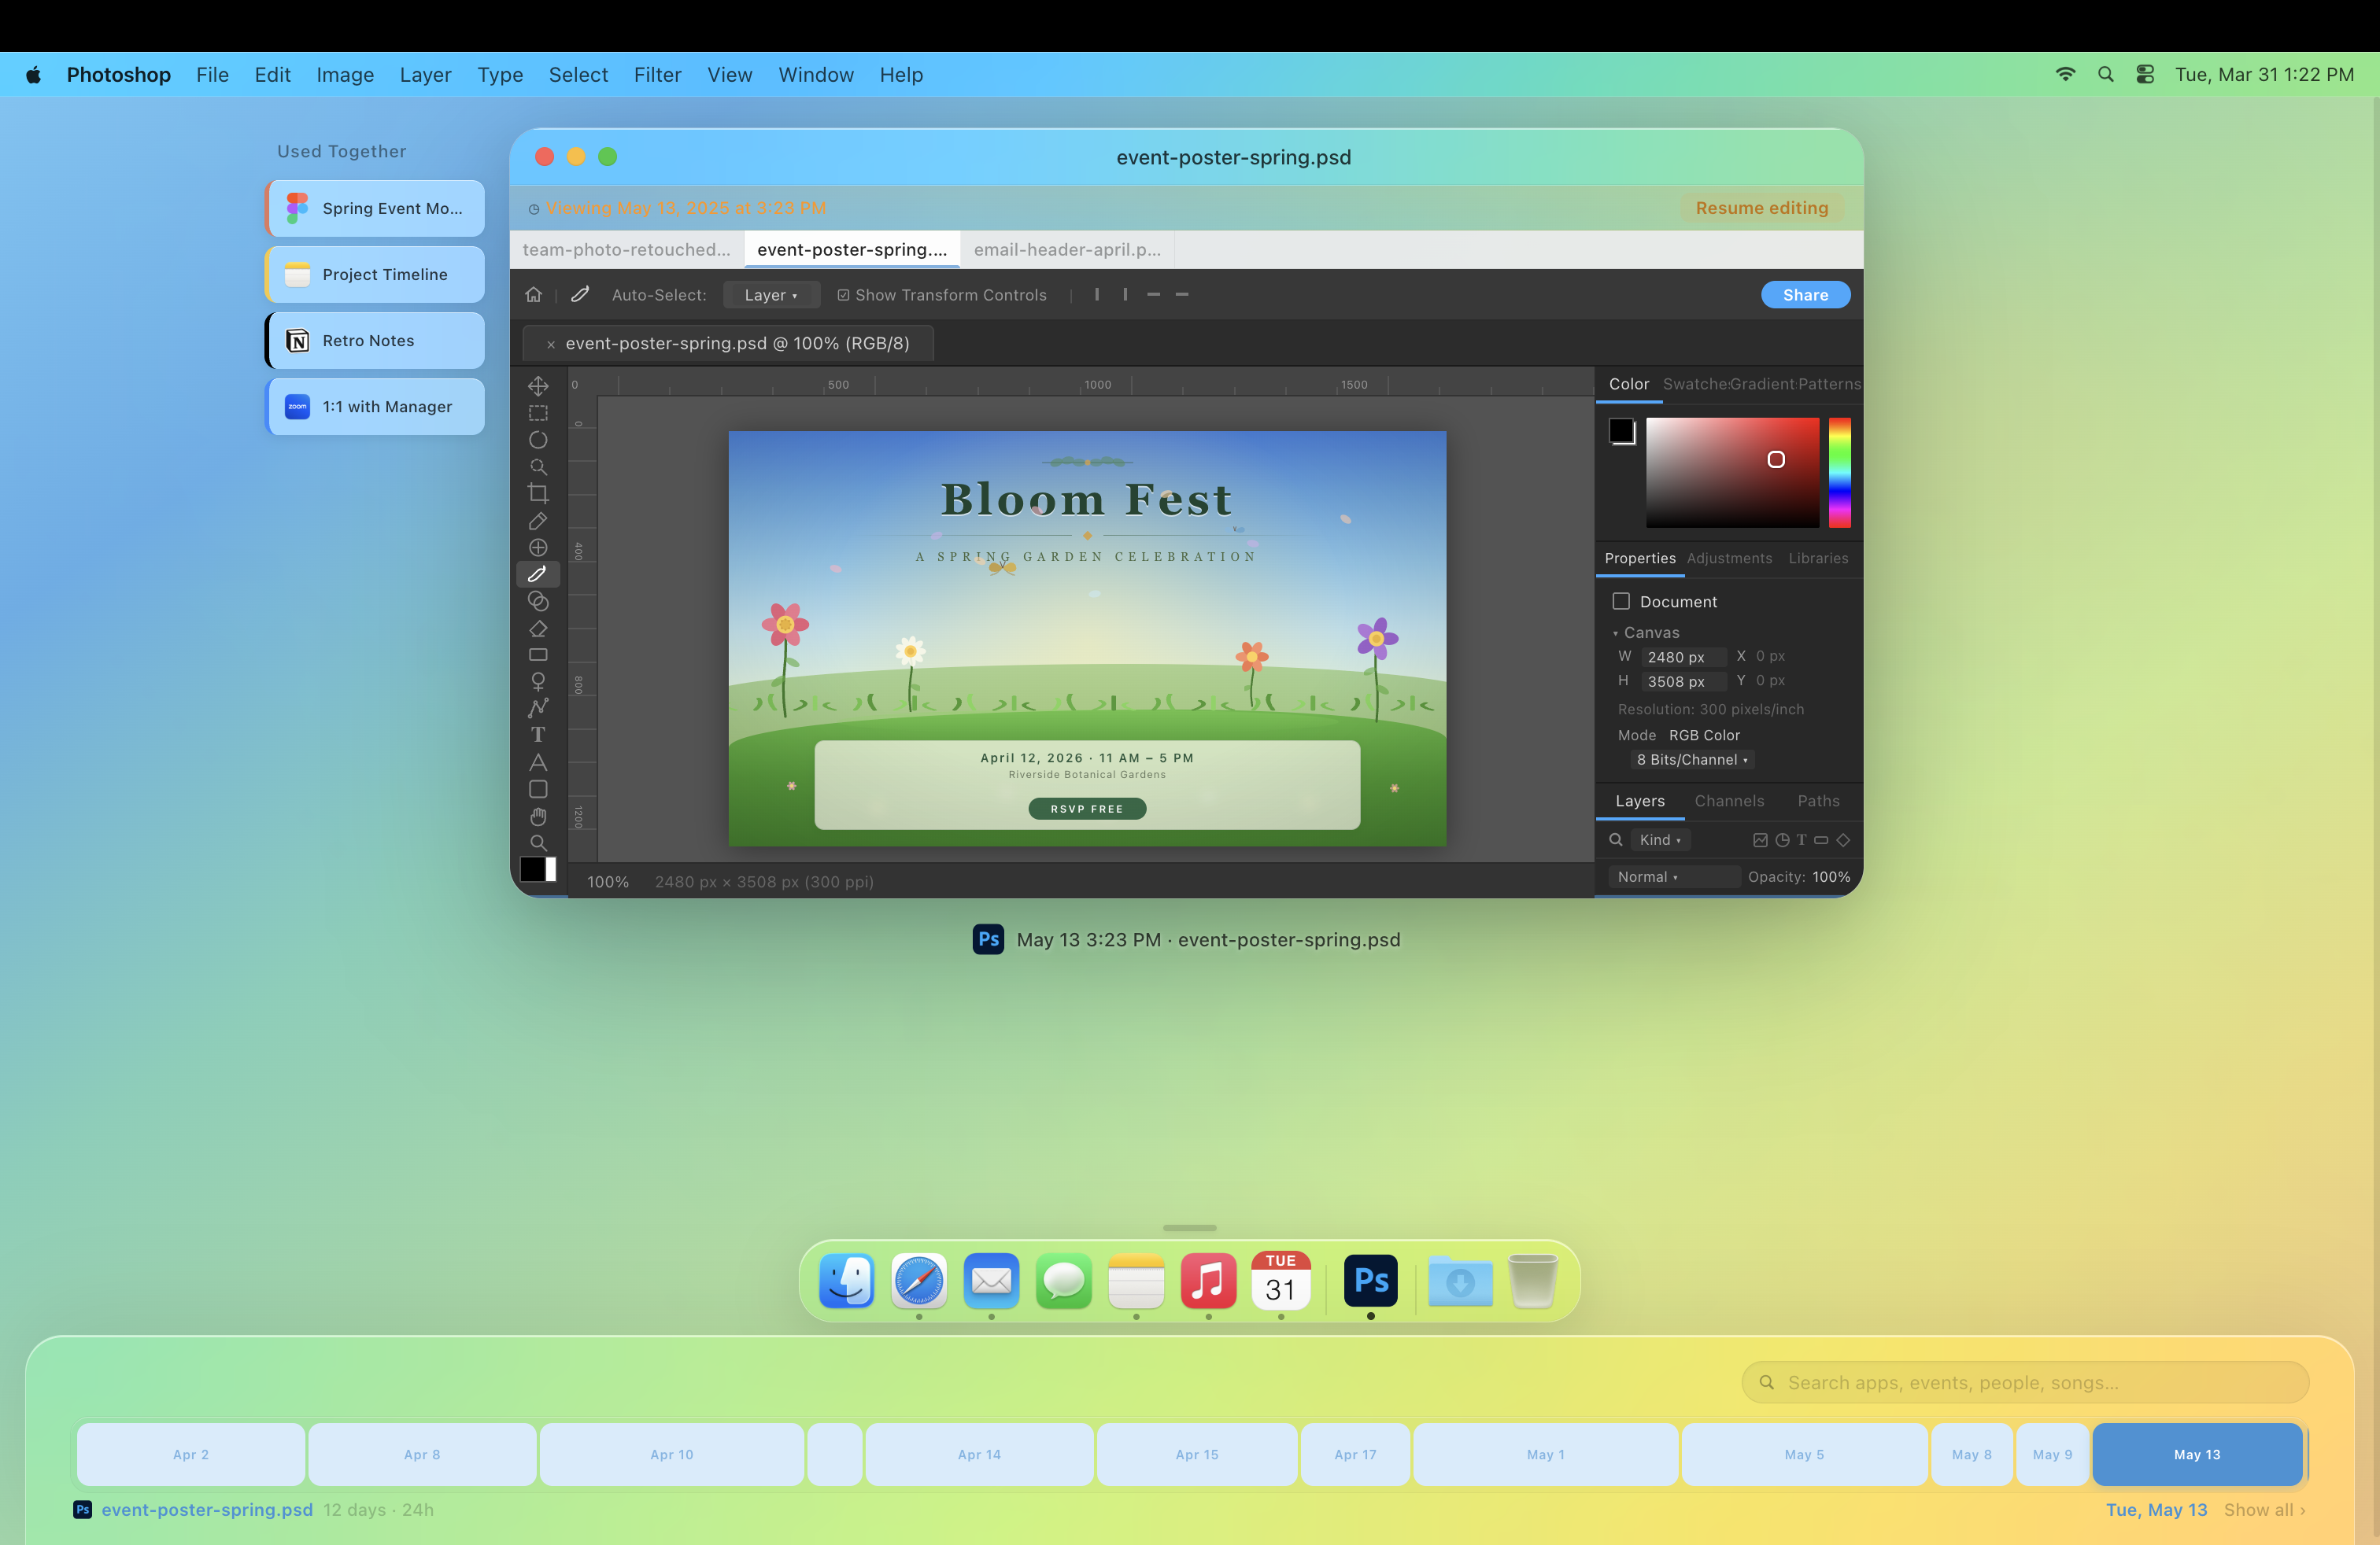
Task: Select the Eraser tool
Action: [538, 629]
